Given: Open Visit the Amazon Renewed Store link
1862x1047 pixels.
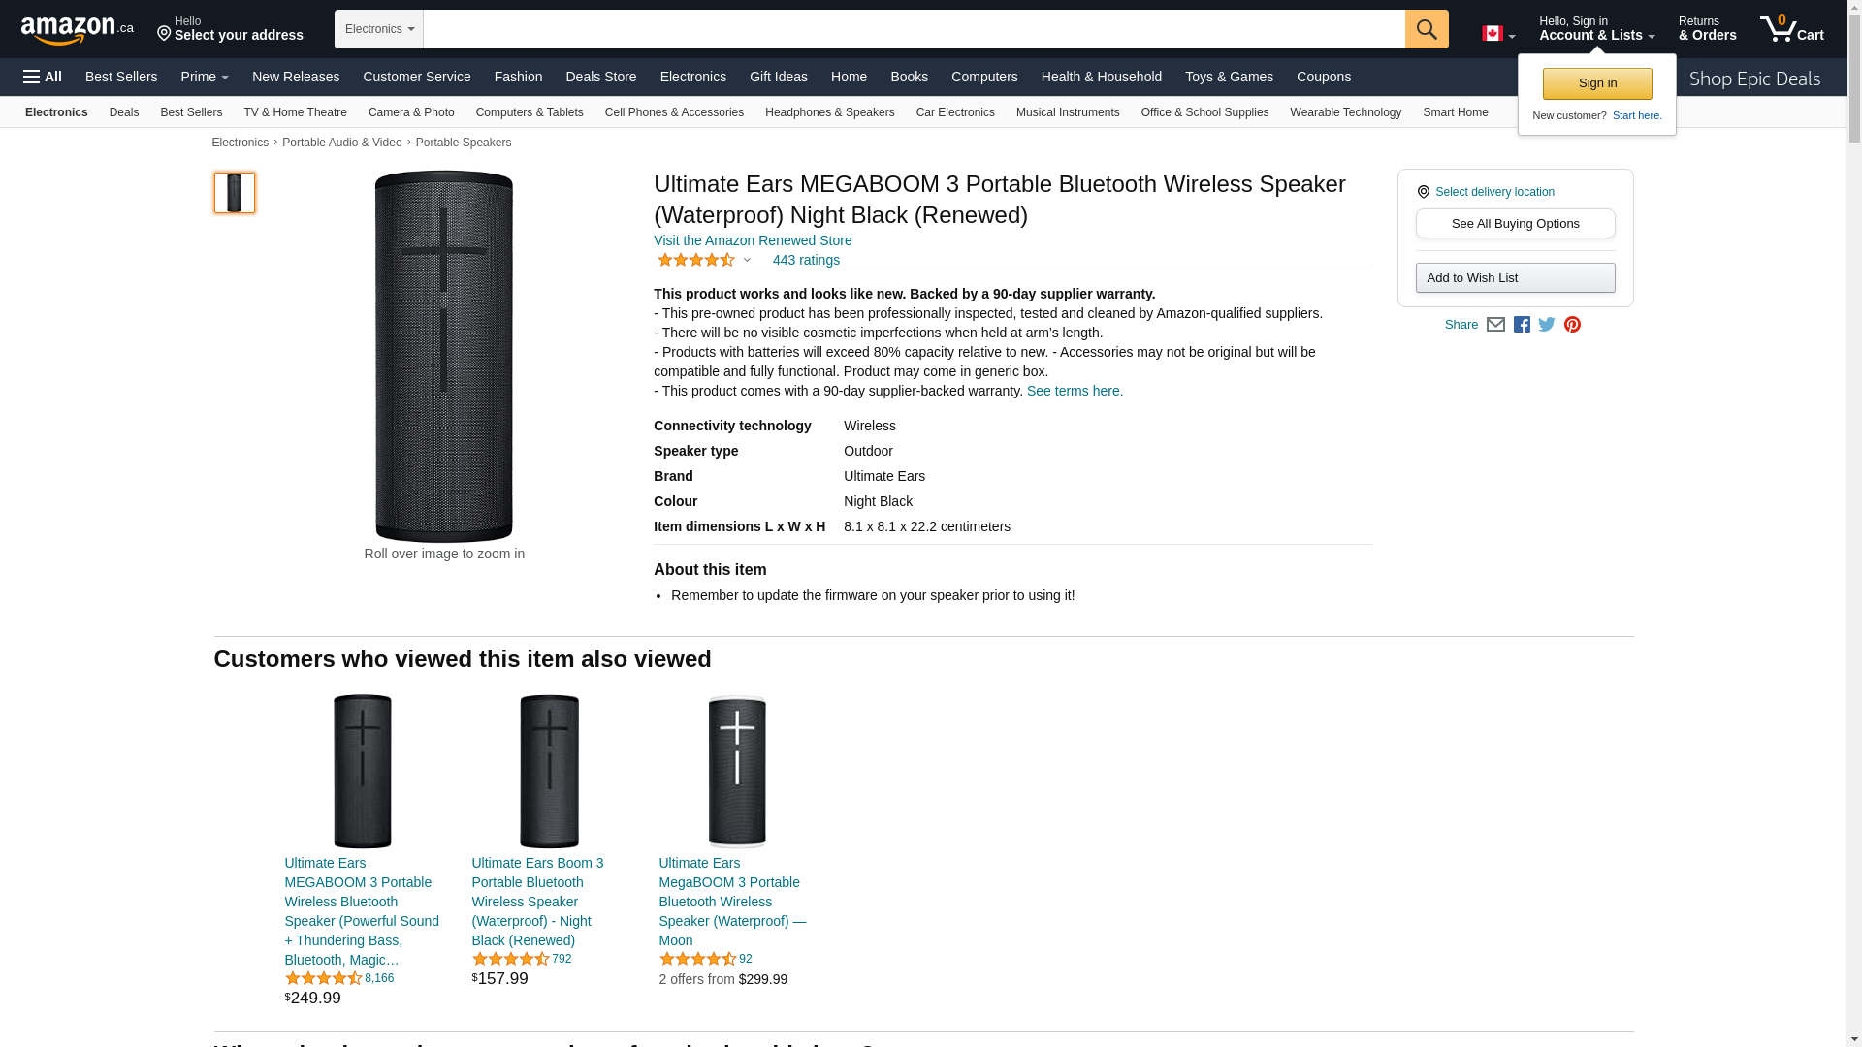Looking at the screenshot, I should tap(753, 240).
